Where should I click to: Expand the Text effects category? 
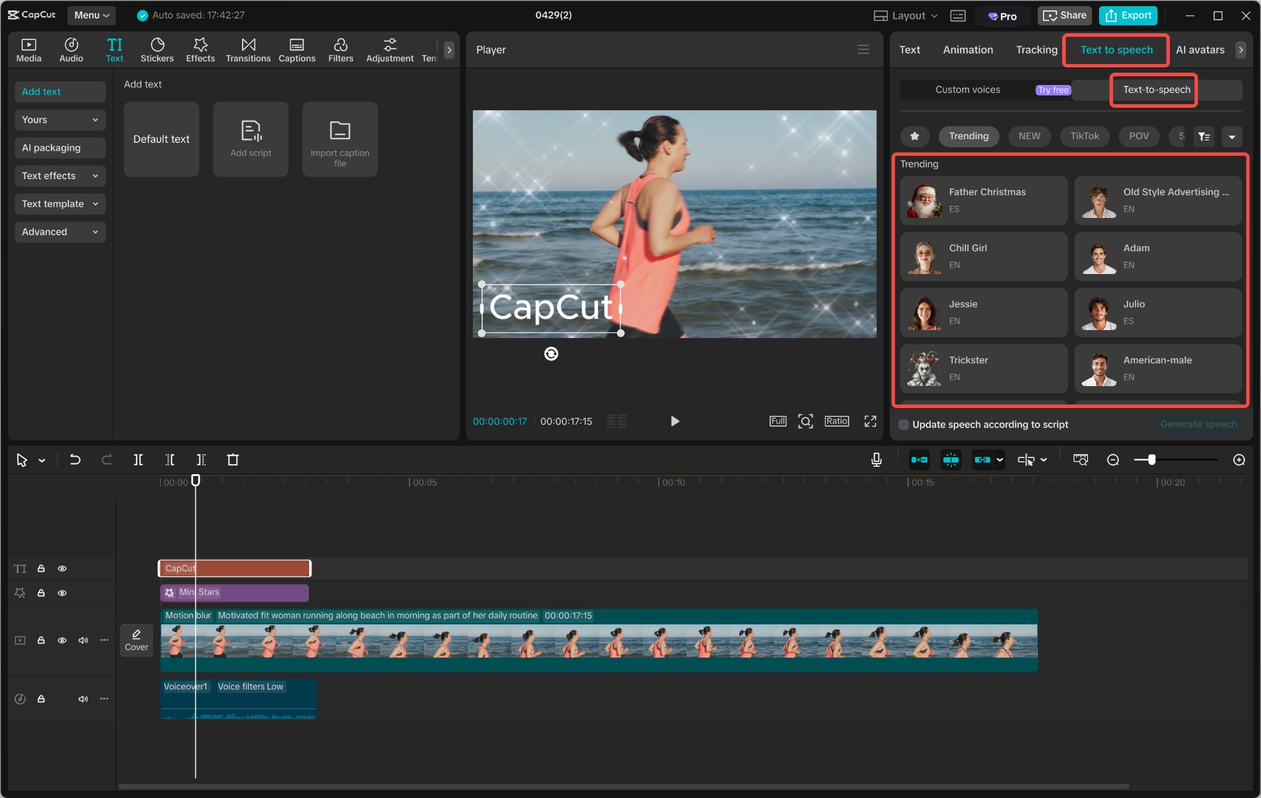click(x=60, y=175)
